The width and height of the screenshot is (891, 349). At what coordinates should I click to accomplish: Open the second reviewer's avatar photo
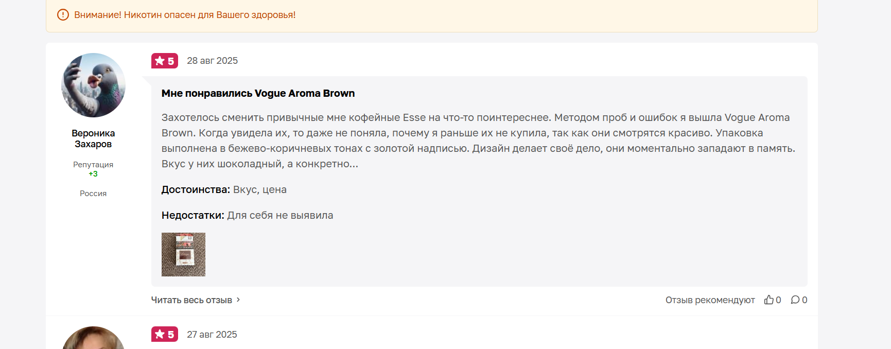[93, 338]
